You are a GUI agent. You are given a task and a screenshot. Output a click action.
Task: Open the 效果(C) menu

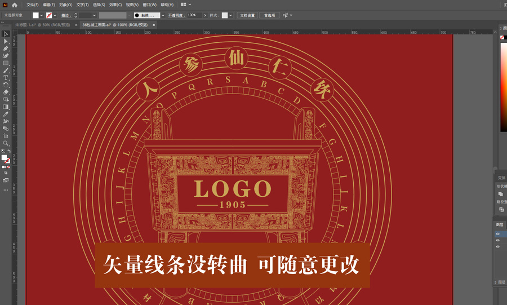click(x=115, y=5)
